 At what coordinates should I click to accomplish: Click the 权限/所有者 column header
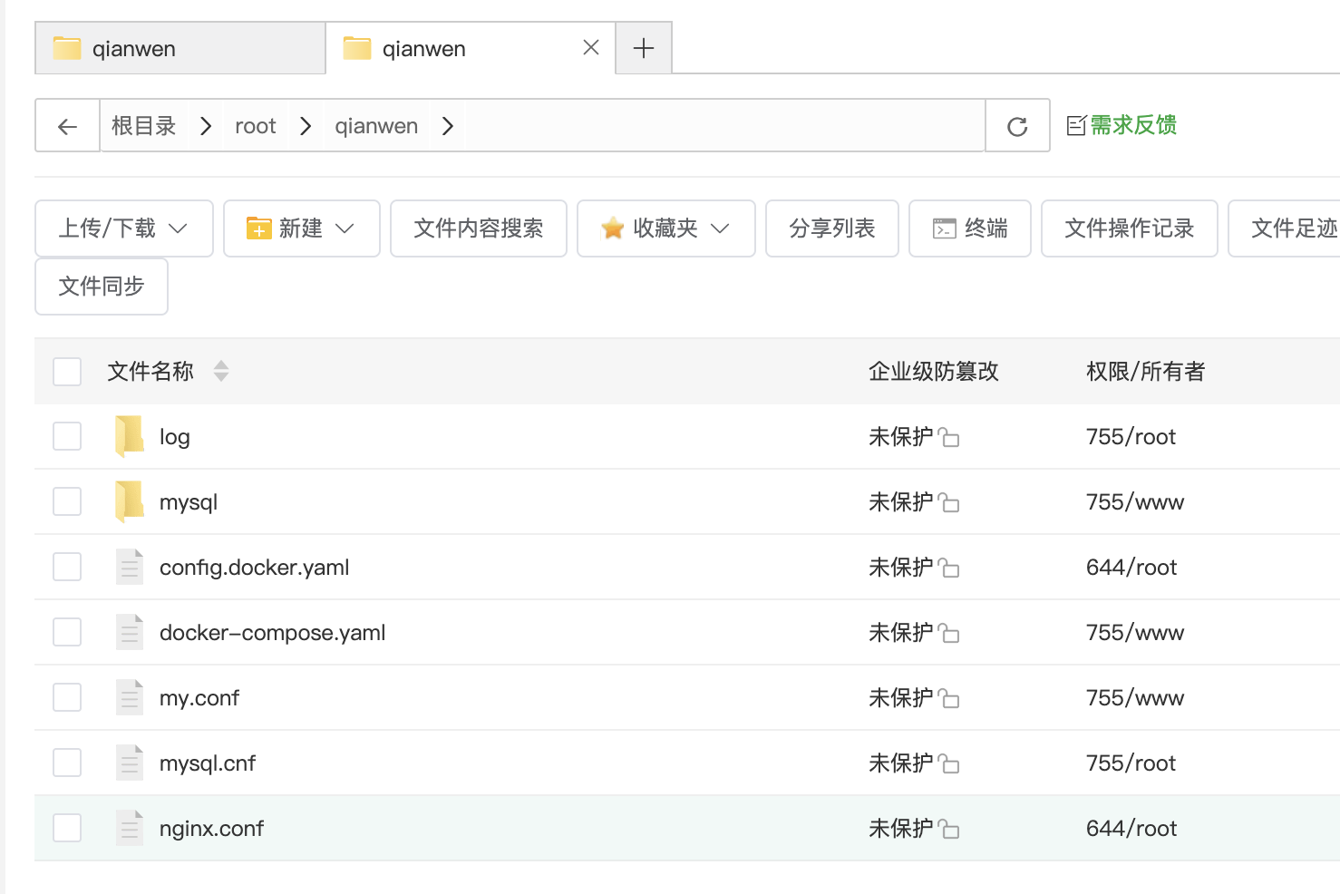(x=1146, y=371)
